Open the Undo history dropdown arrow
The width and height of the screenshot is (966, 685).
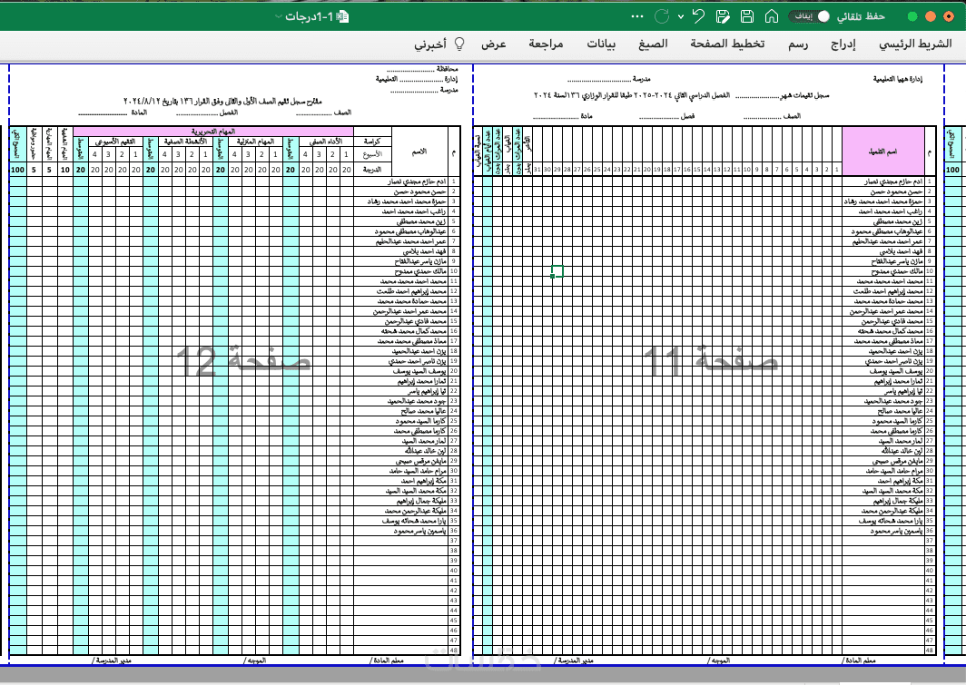pos(681,16)
